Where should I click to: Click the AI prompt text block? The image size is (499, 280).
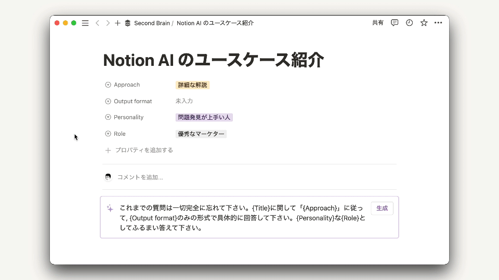243,218
